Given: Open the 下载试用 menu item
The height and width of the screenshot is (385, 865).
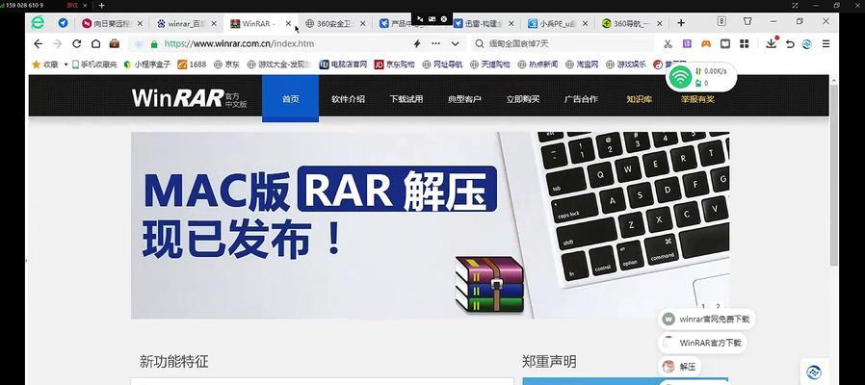Looking at the screenshot, I should [406, 99].
